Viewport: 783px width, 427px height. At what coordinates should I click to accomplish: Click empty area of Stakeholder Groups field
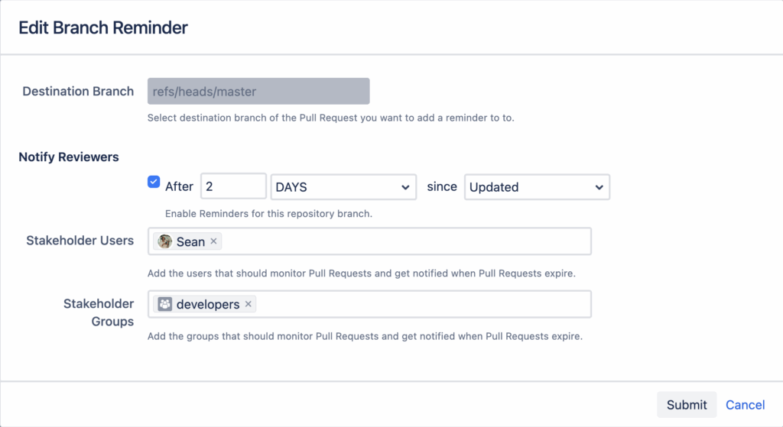click(x=421, y=304)
